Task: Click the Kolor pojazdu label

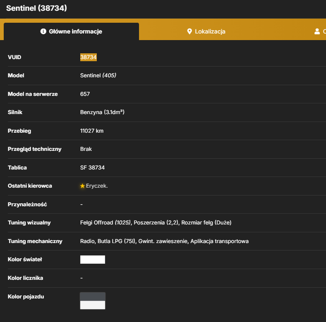Action: 26,297
